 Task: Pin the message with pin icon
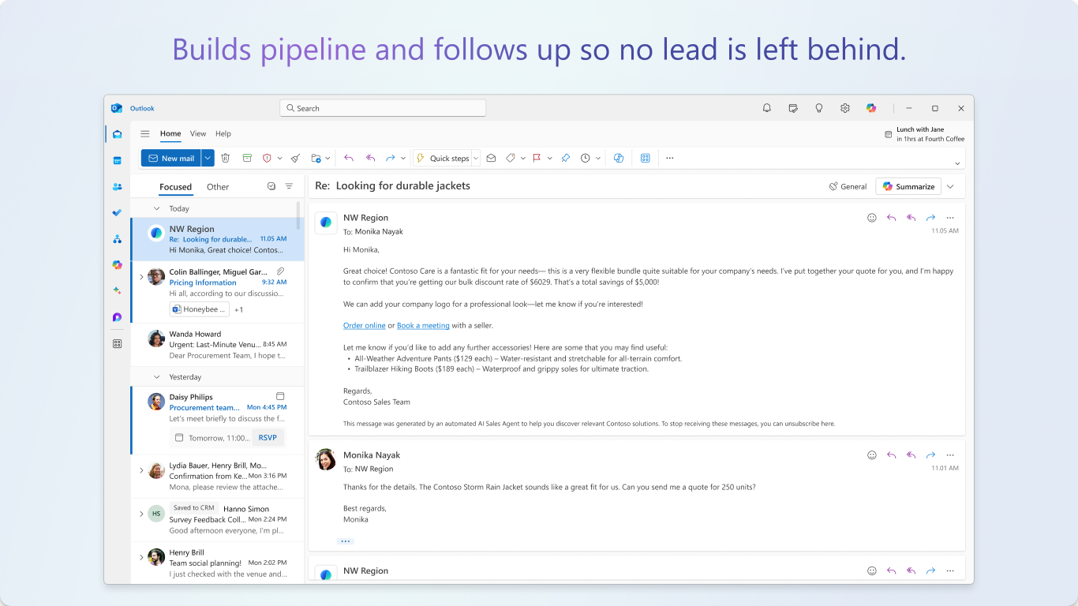pos(565,158)
